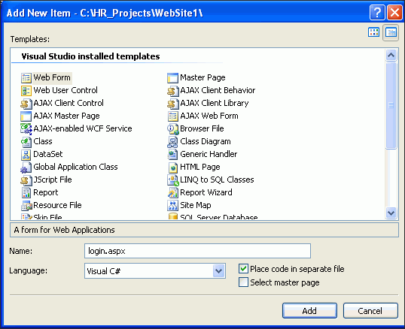The height and width of the screenshot is (329, 405).
Task: Select the Resource File icon
Action: coord(26,206)
